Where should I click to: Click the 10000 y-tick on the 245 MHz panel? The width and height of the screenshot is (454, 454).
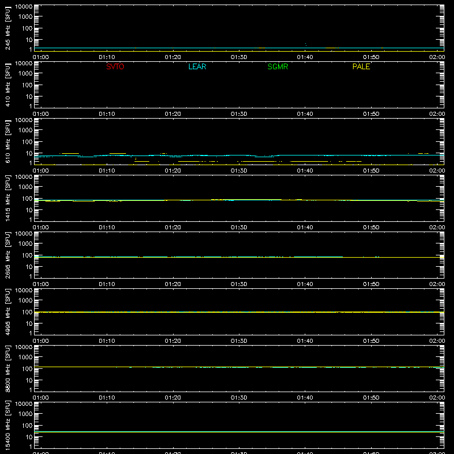coord(24,7)
